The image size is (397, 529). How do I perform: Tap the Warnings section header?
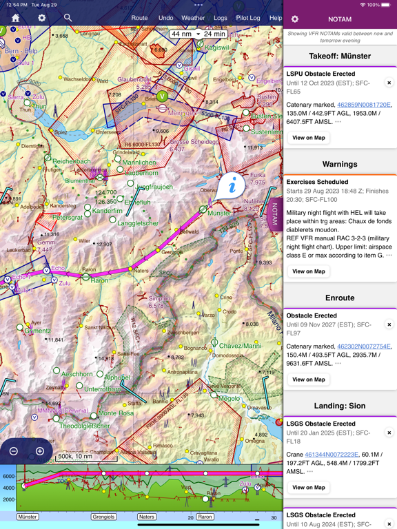[340, 164]
